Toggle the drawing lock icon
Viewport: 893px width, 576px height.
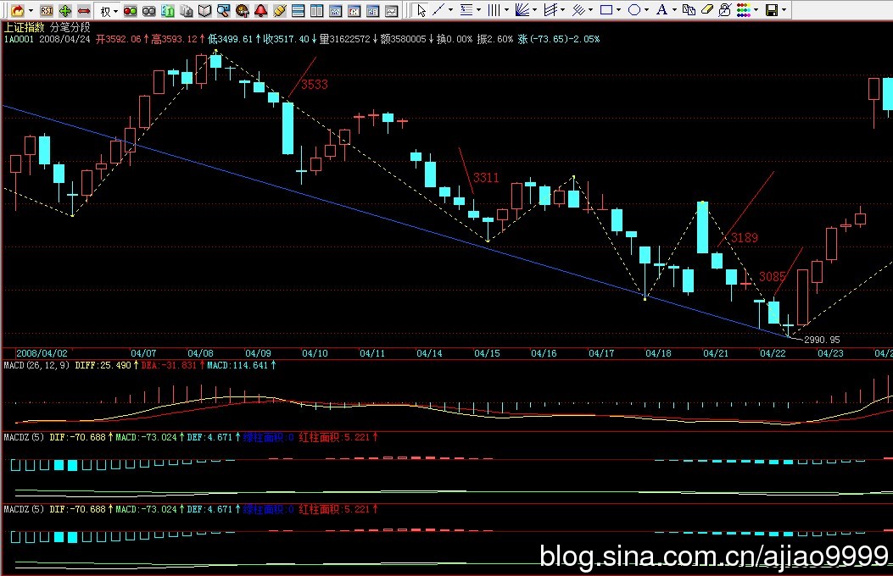(x=724, y=10)
